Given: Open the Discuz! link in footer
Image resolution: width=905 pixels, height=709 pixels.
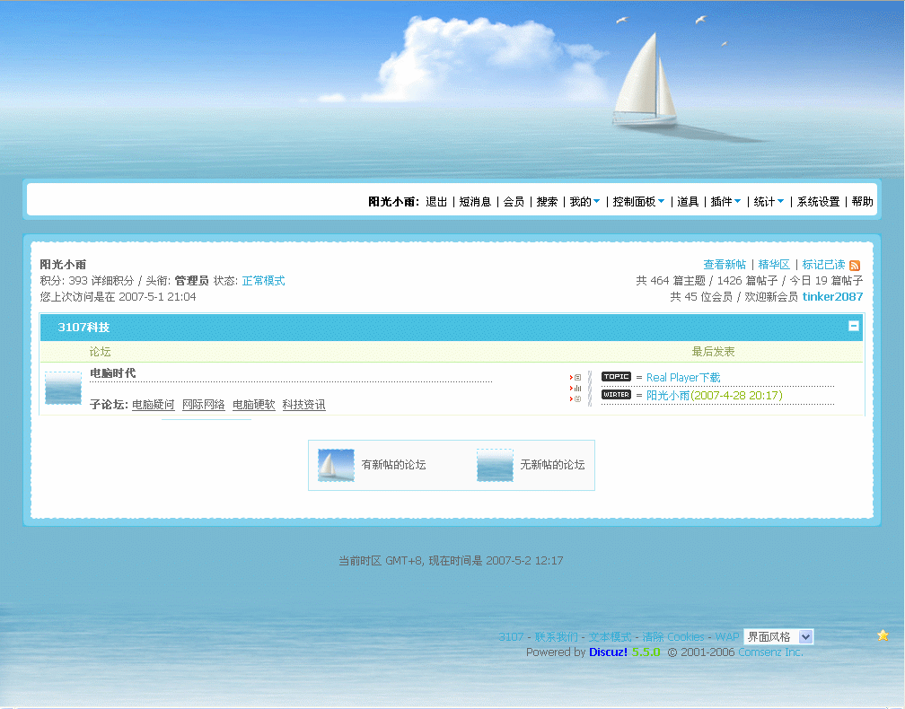Looking at the screenshot, I should coord(609,652).
